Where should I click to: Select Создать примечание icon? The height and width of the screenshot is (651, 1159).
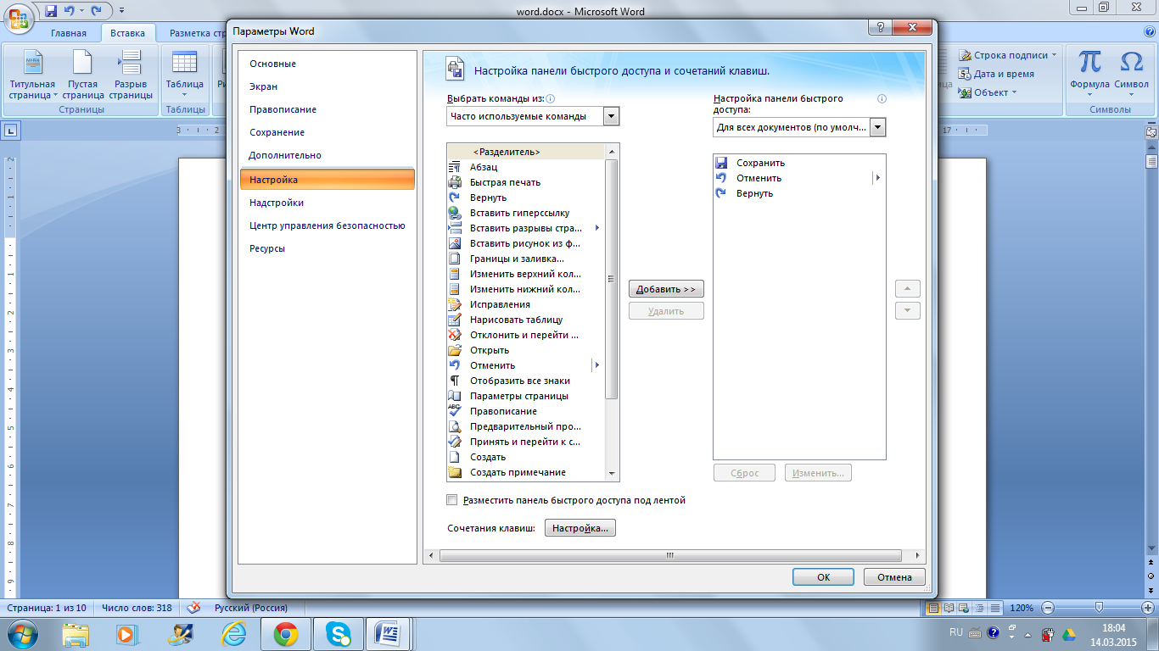click(x=454, y=472)
